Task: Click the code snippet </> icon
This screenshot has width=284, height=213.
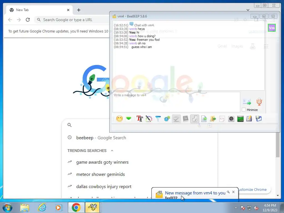Action: point(222,119)
